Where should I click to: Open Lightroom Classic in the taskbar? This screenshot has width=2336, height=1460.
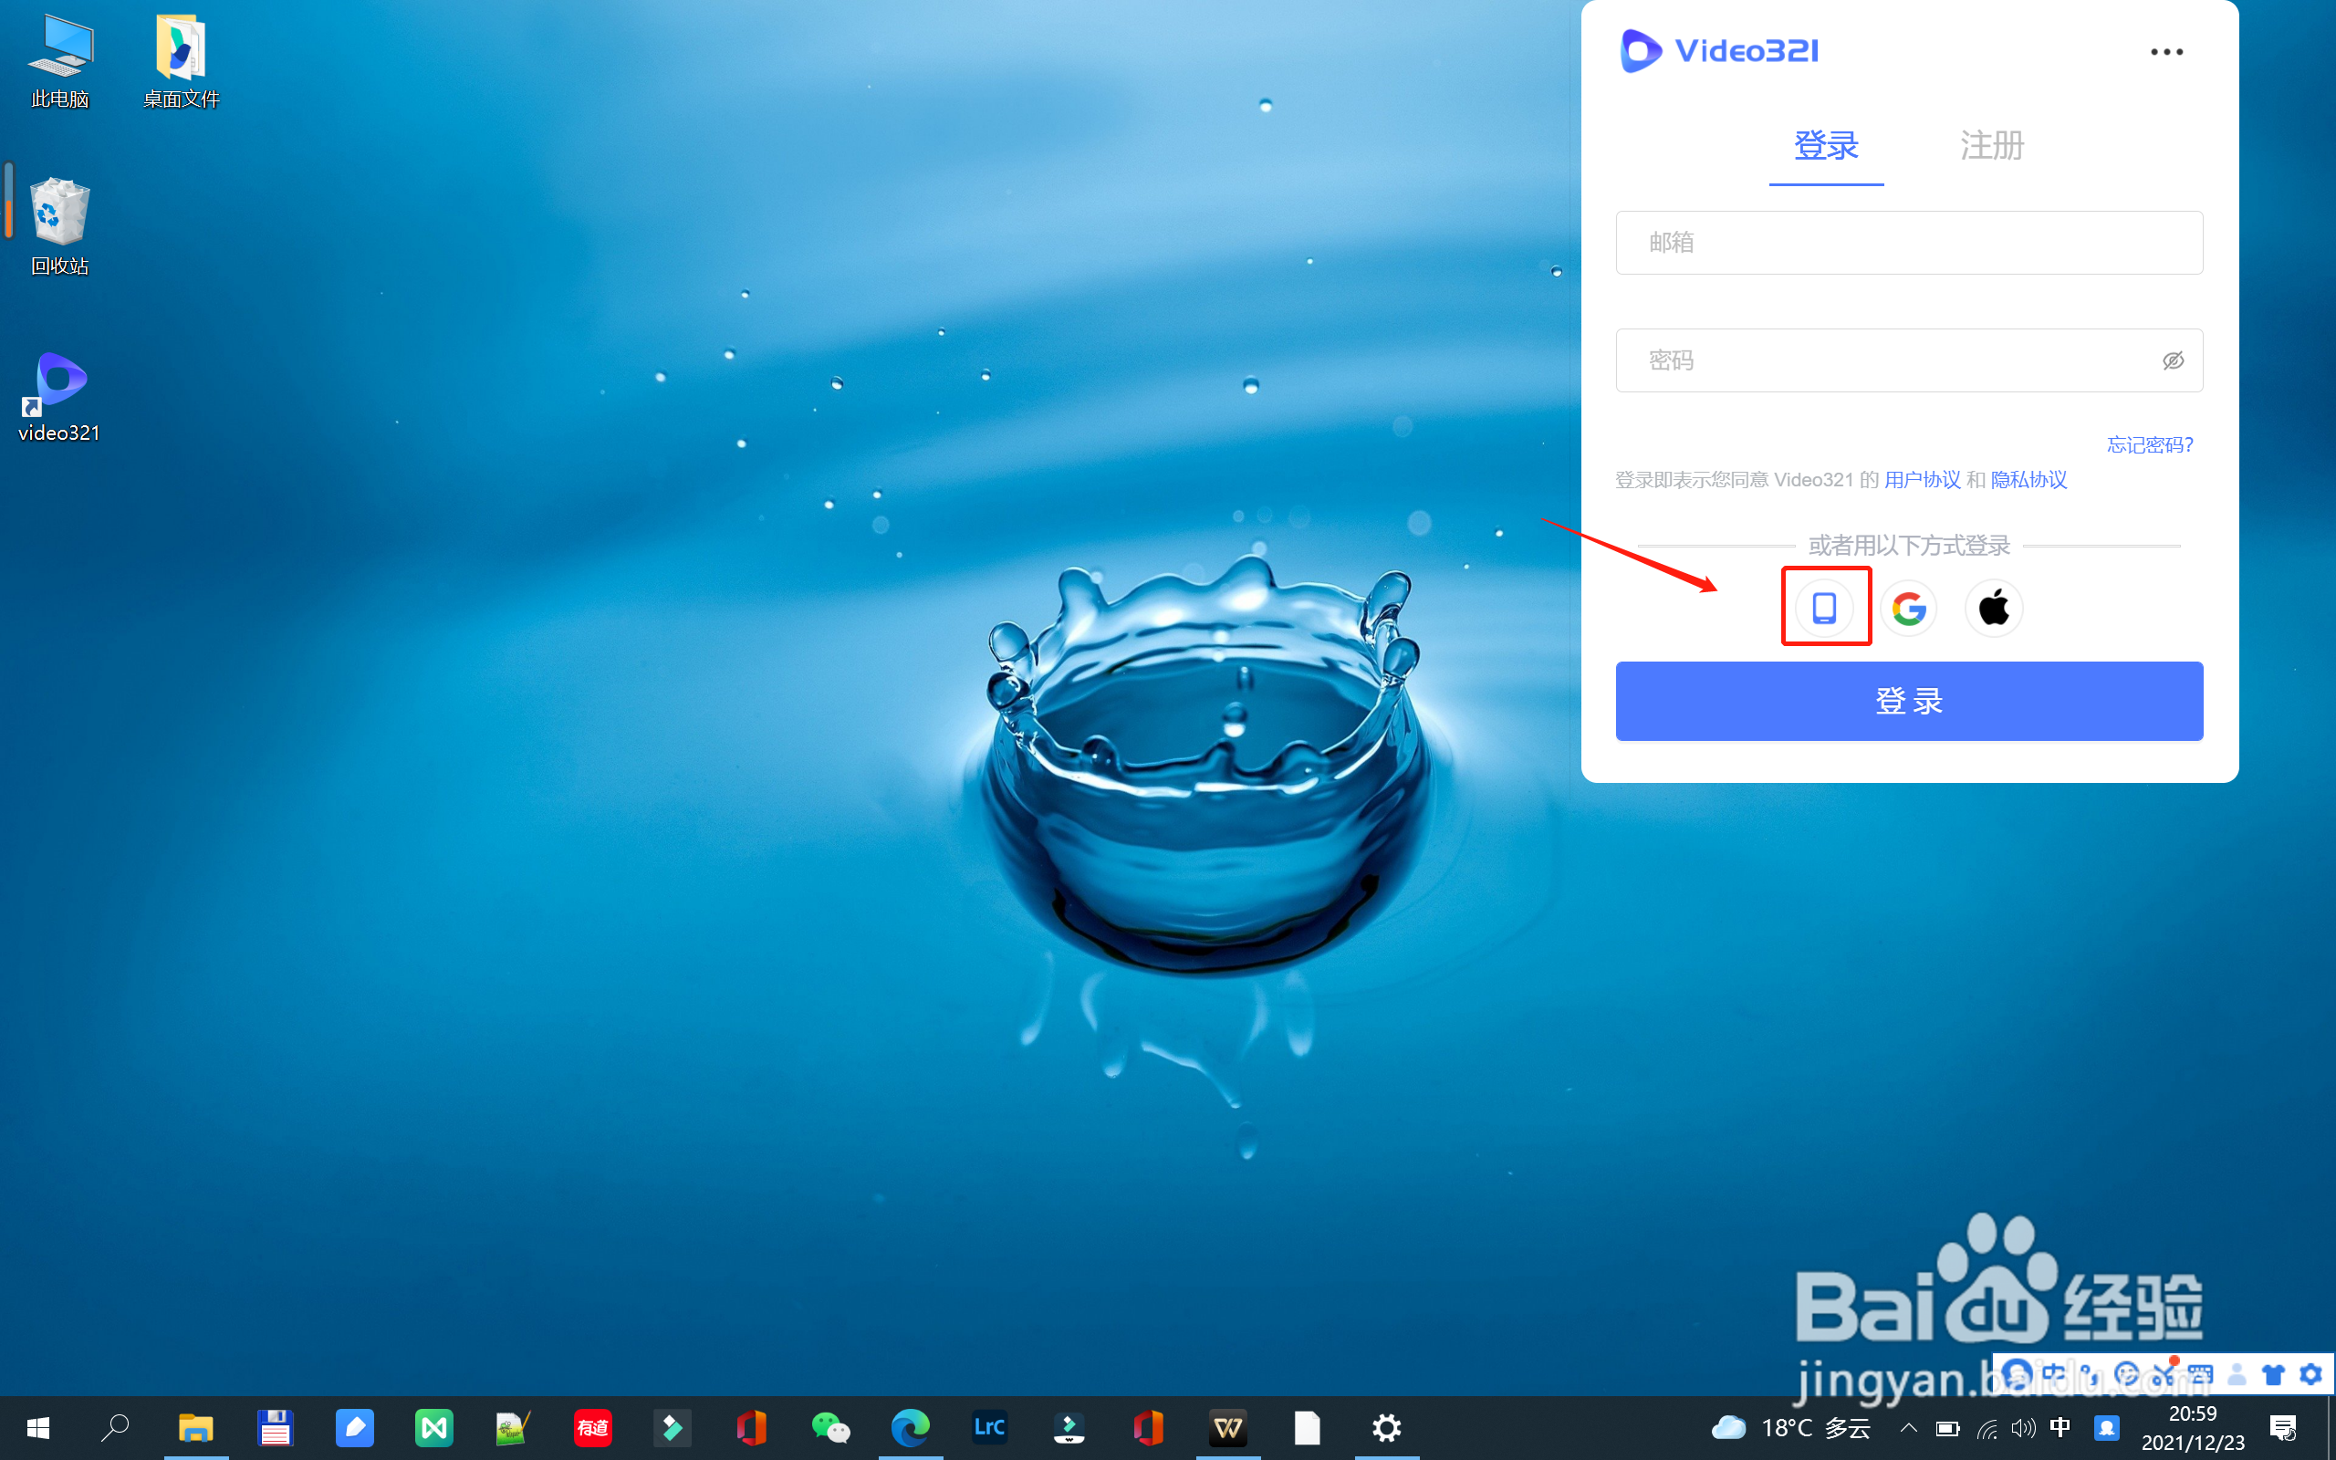[x=989, y=1427]
